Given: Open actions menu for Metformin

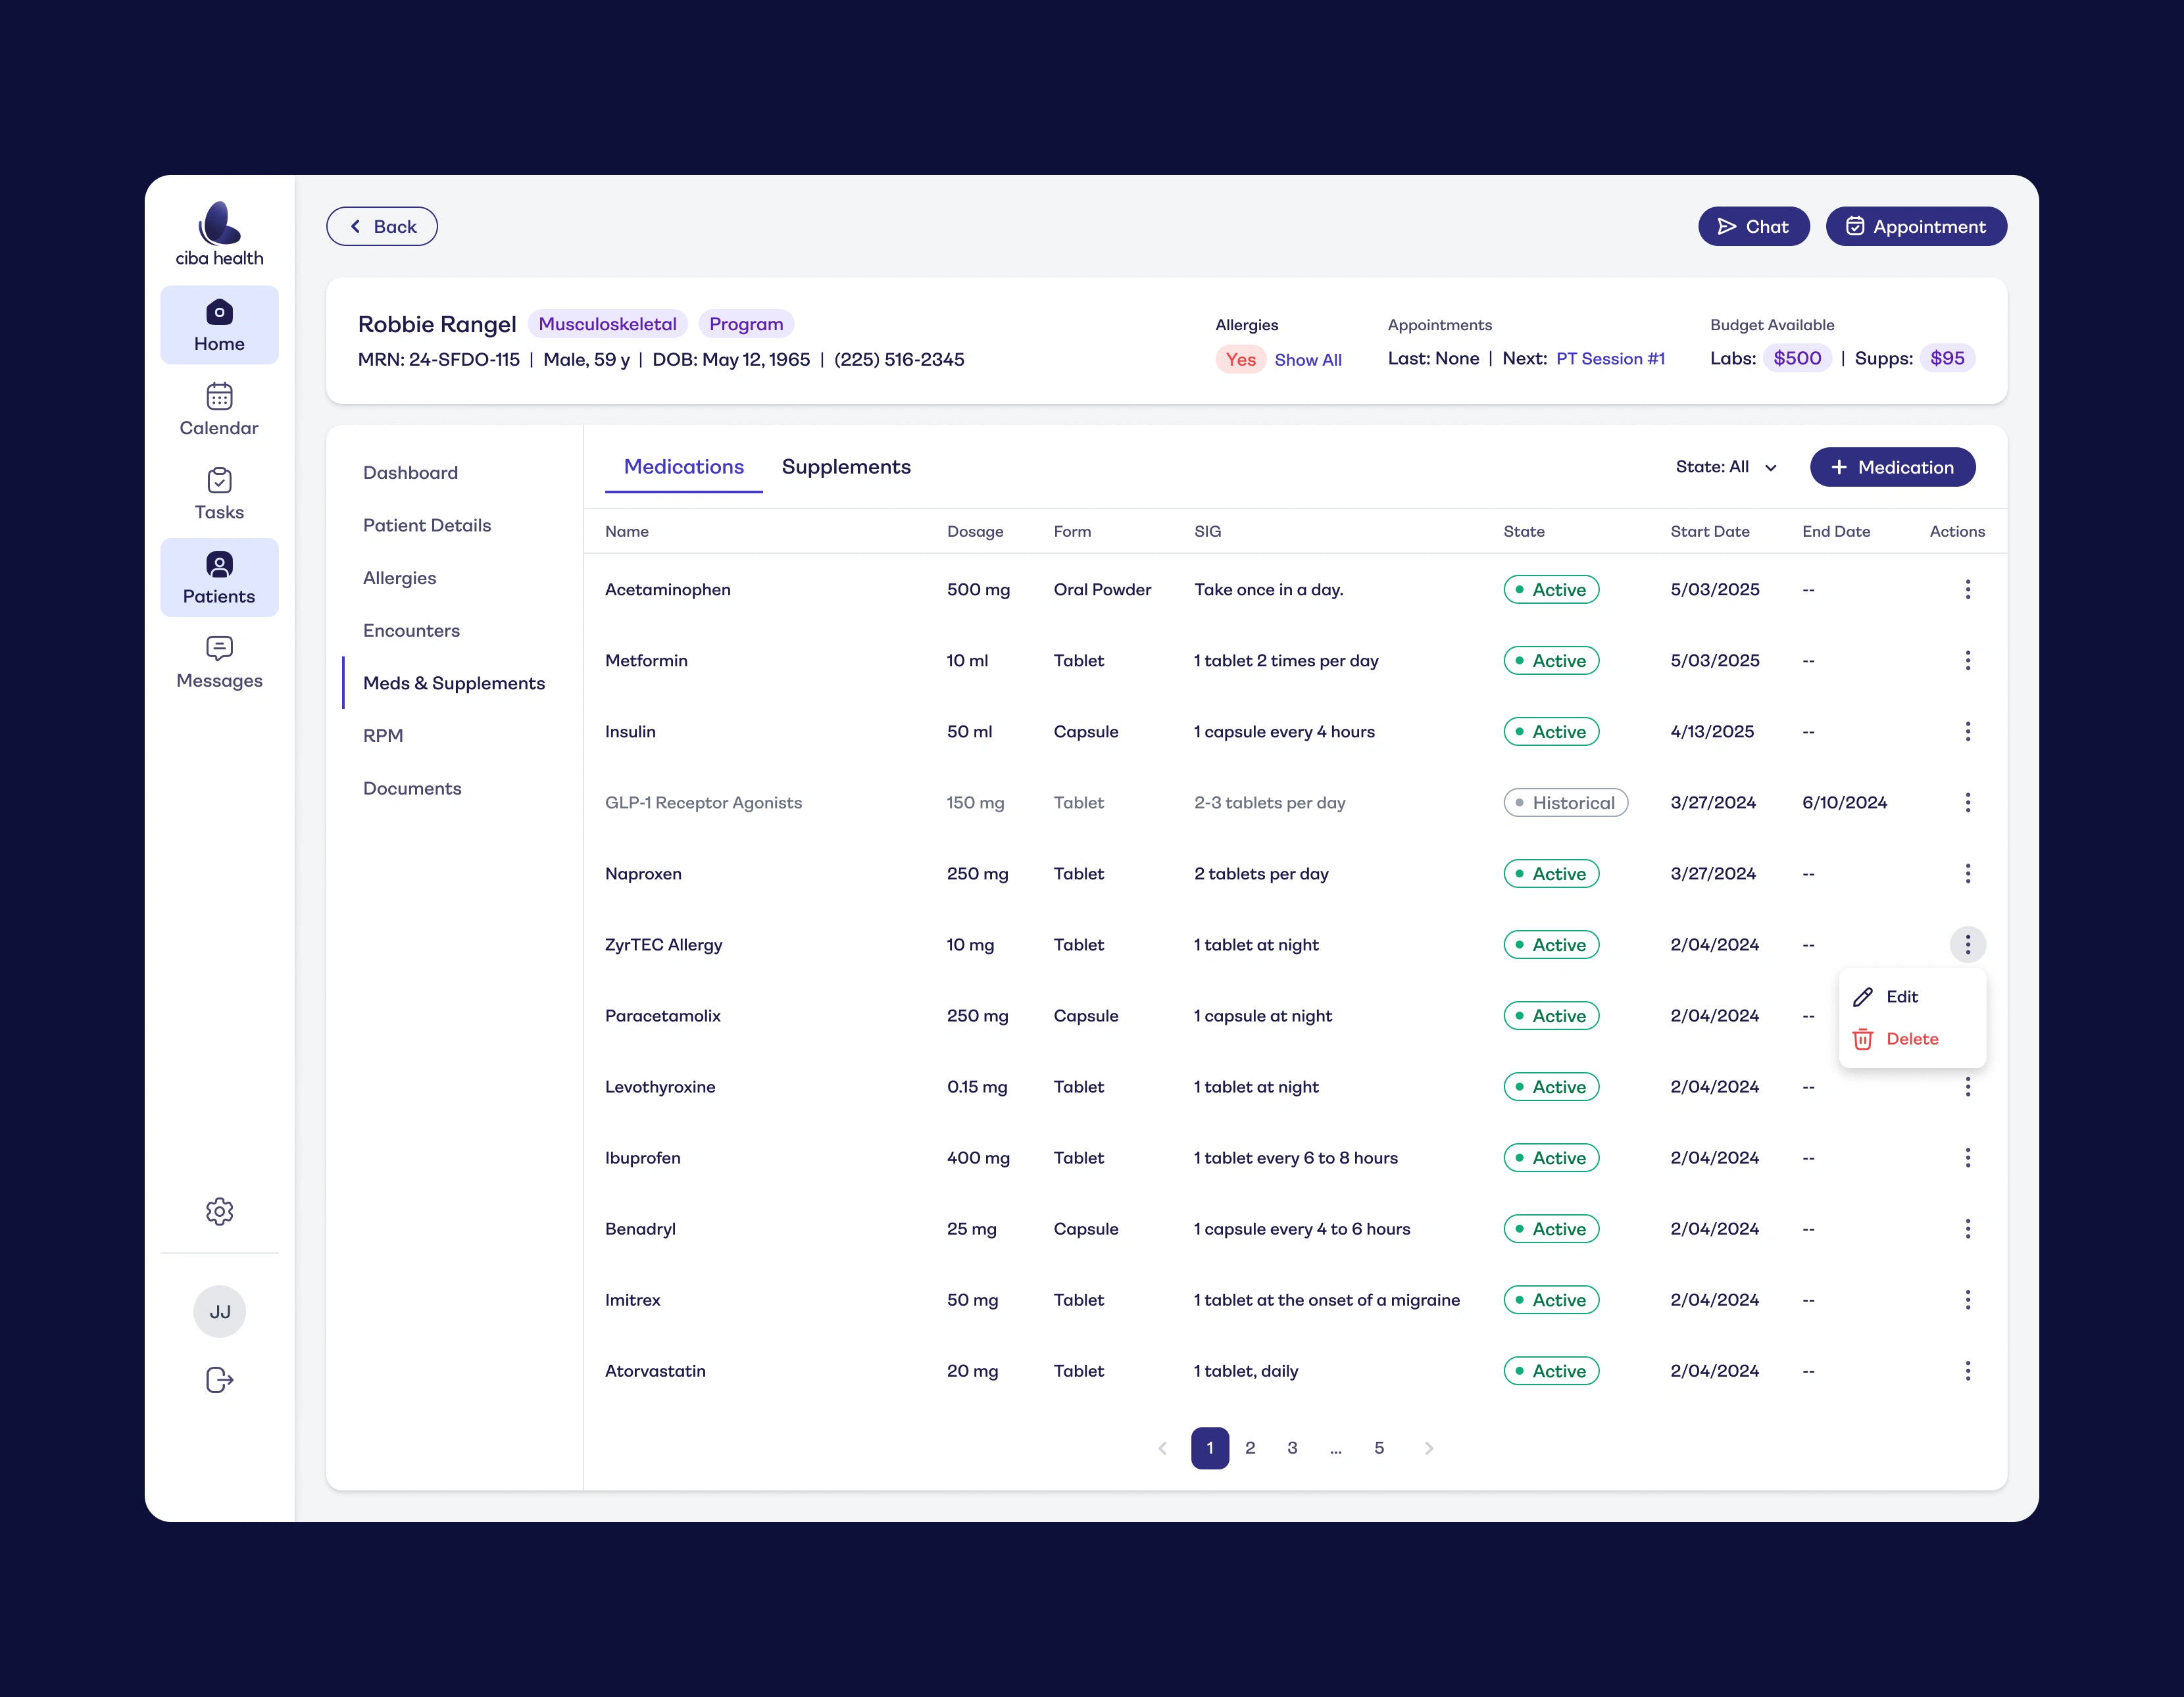Looking at the screenshot, I should tap(1967, 661).
